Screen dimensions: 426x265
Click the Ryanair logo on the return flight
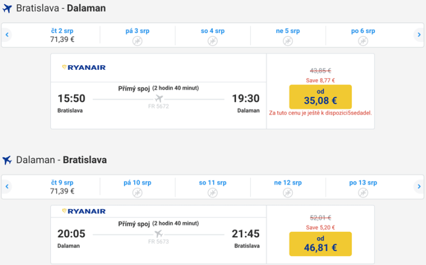coord(83,211)
